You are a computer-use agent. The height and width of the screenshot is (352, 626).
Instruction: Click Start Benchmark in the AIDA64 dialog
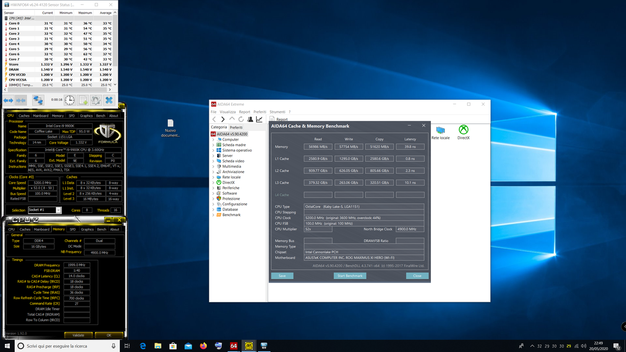point(350,276)
